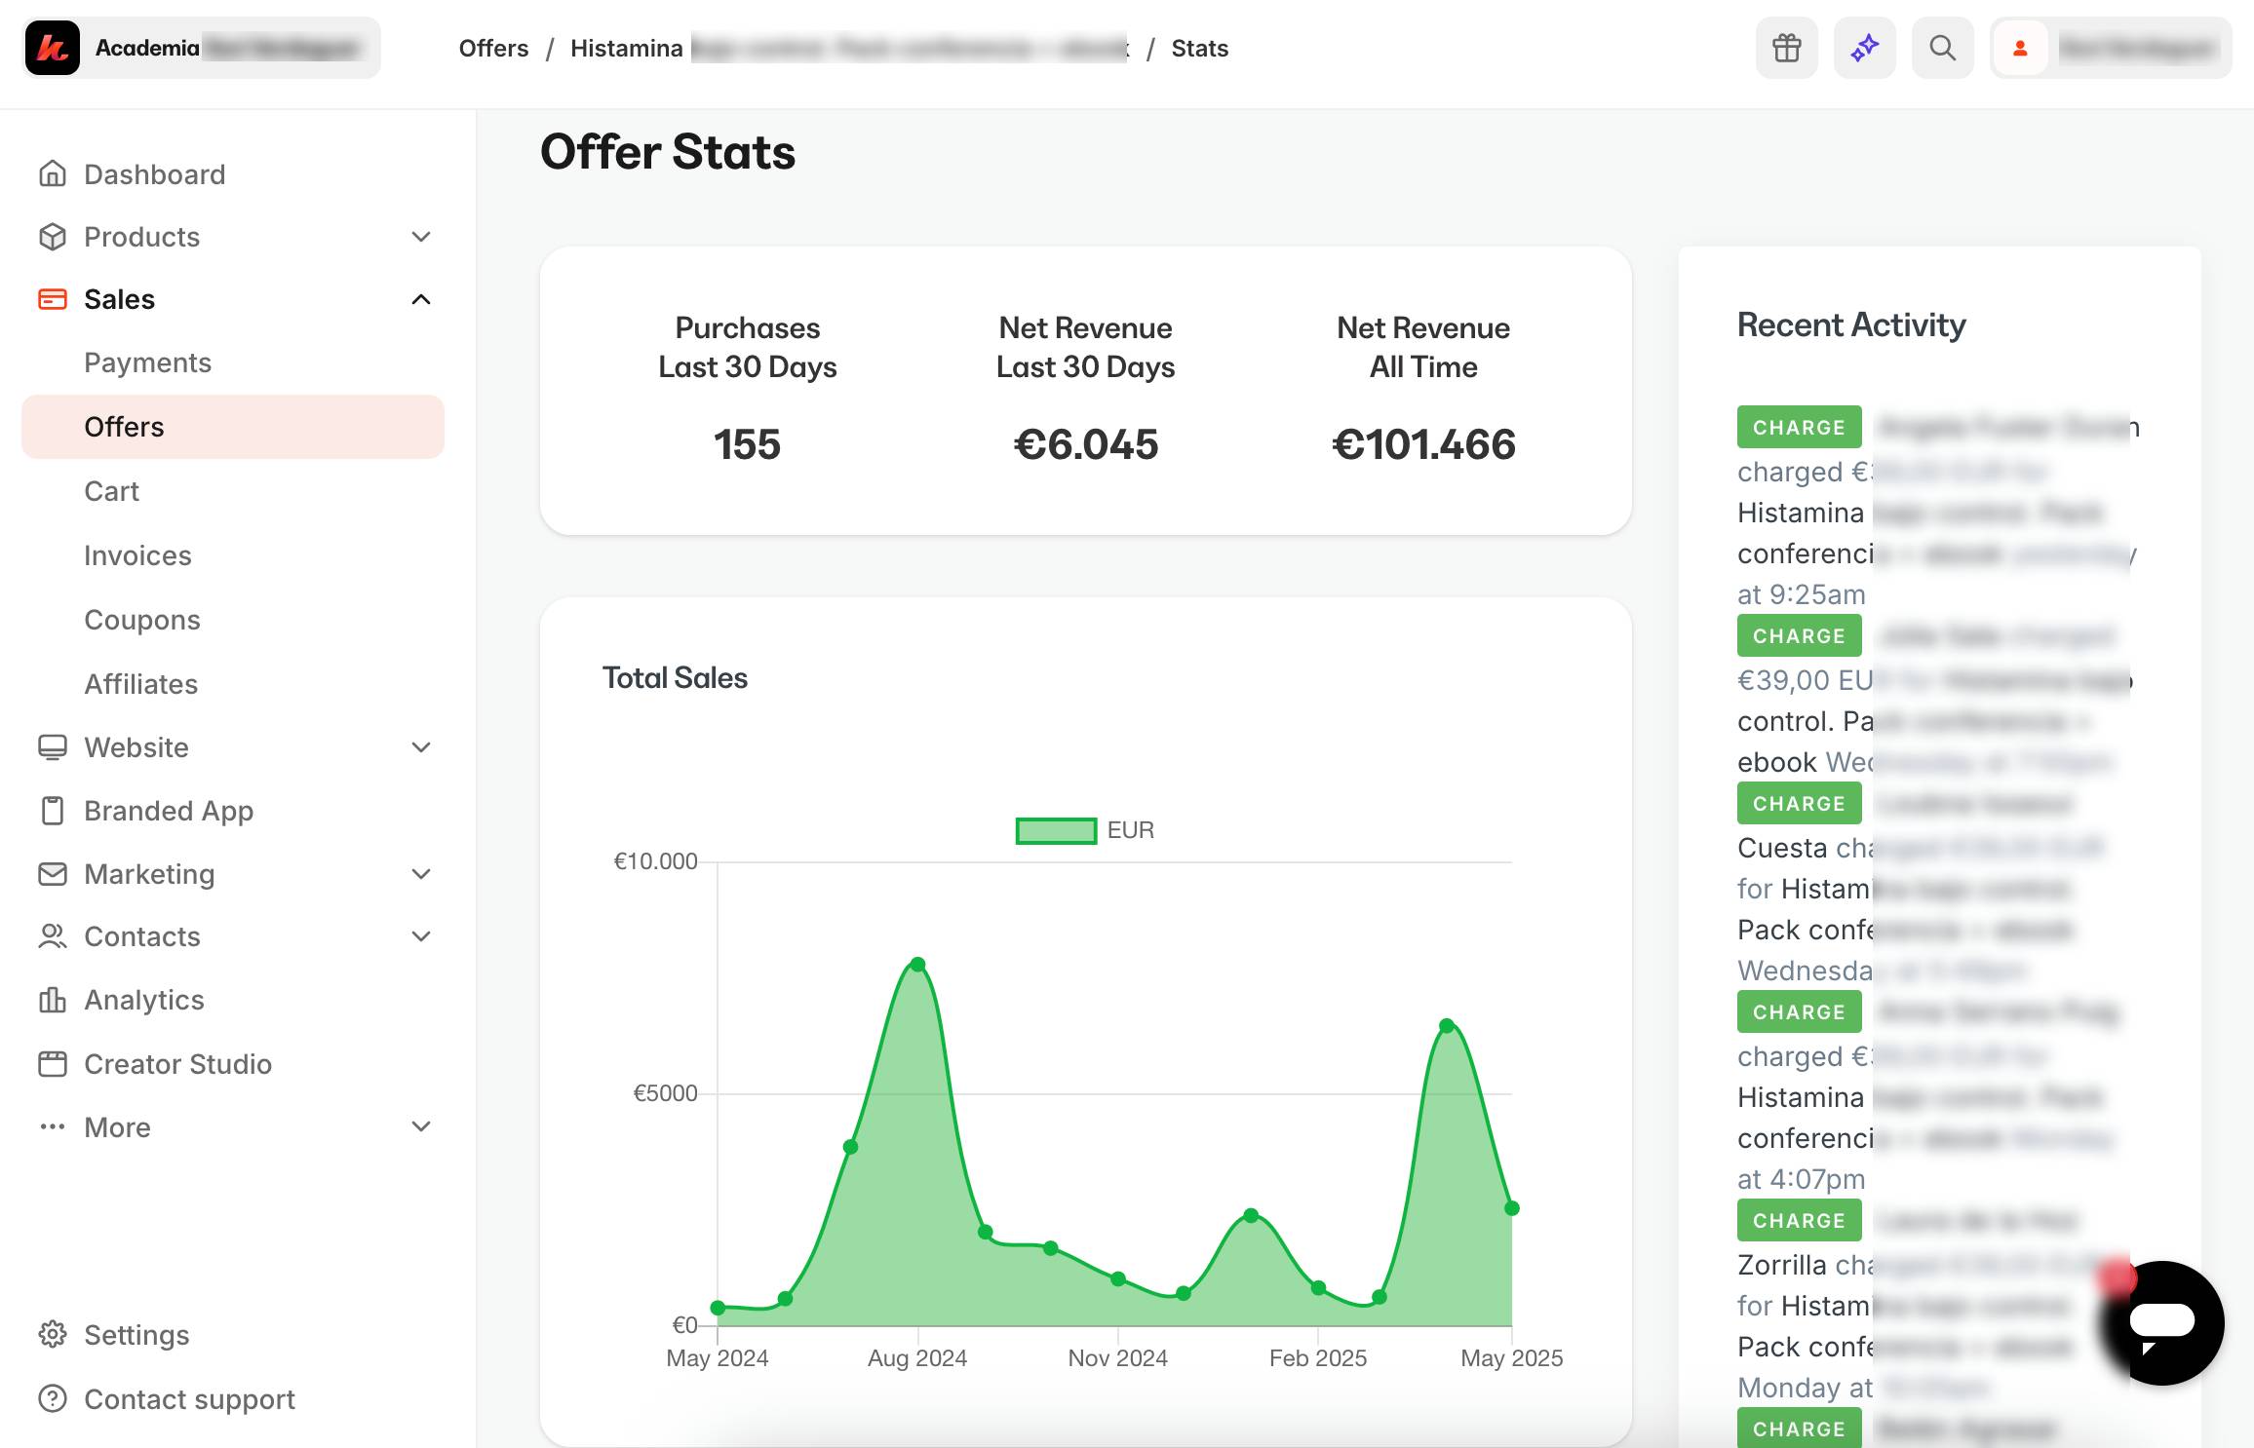Expand the More section chevron
Screen dimensions: 2254x1448
(x=421, y=1127)
